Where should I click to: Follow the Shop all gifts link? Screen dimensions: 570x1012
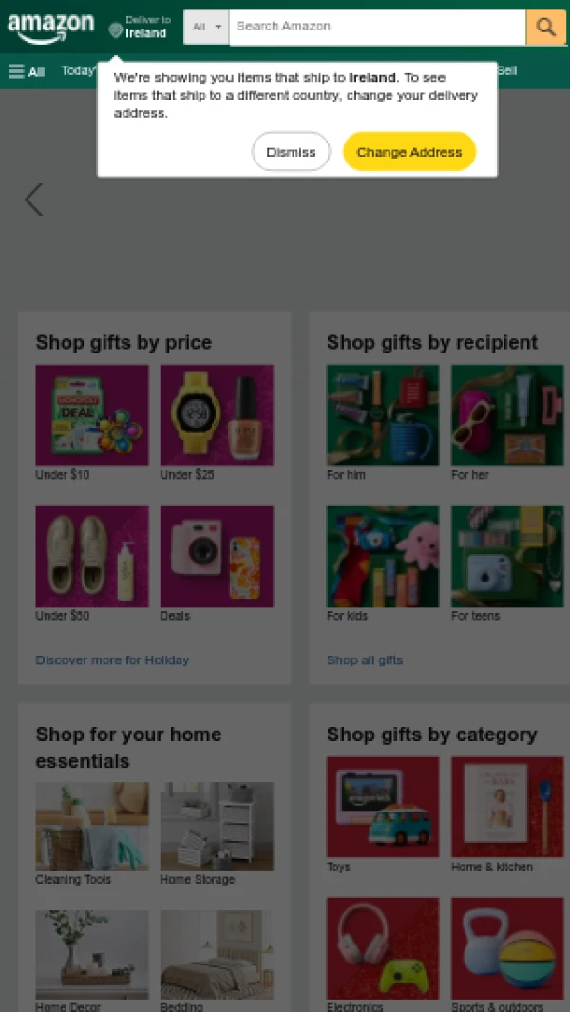[365, 660]
